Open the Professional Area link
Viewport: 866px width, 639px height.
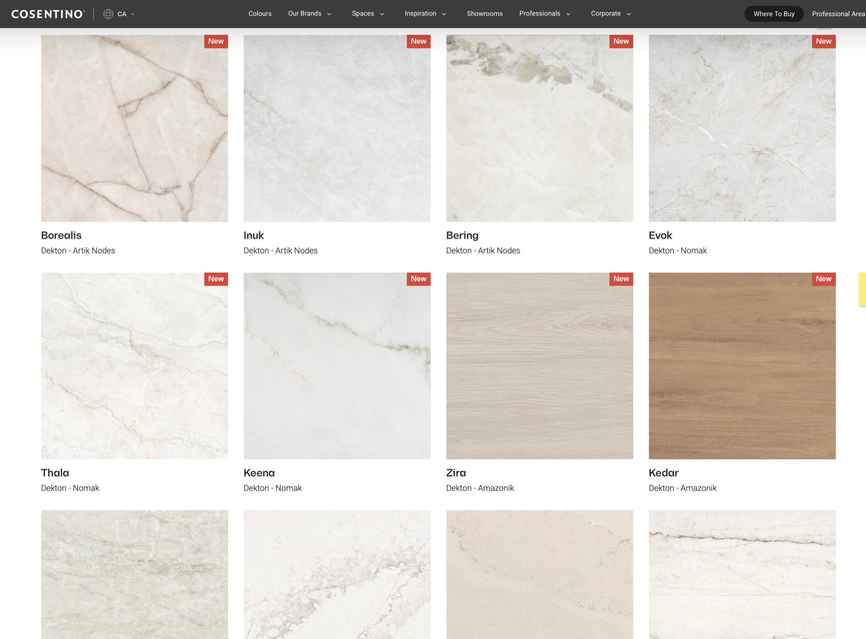(838, 14)
